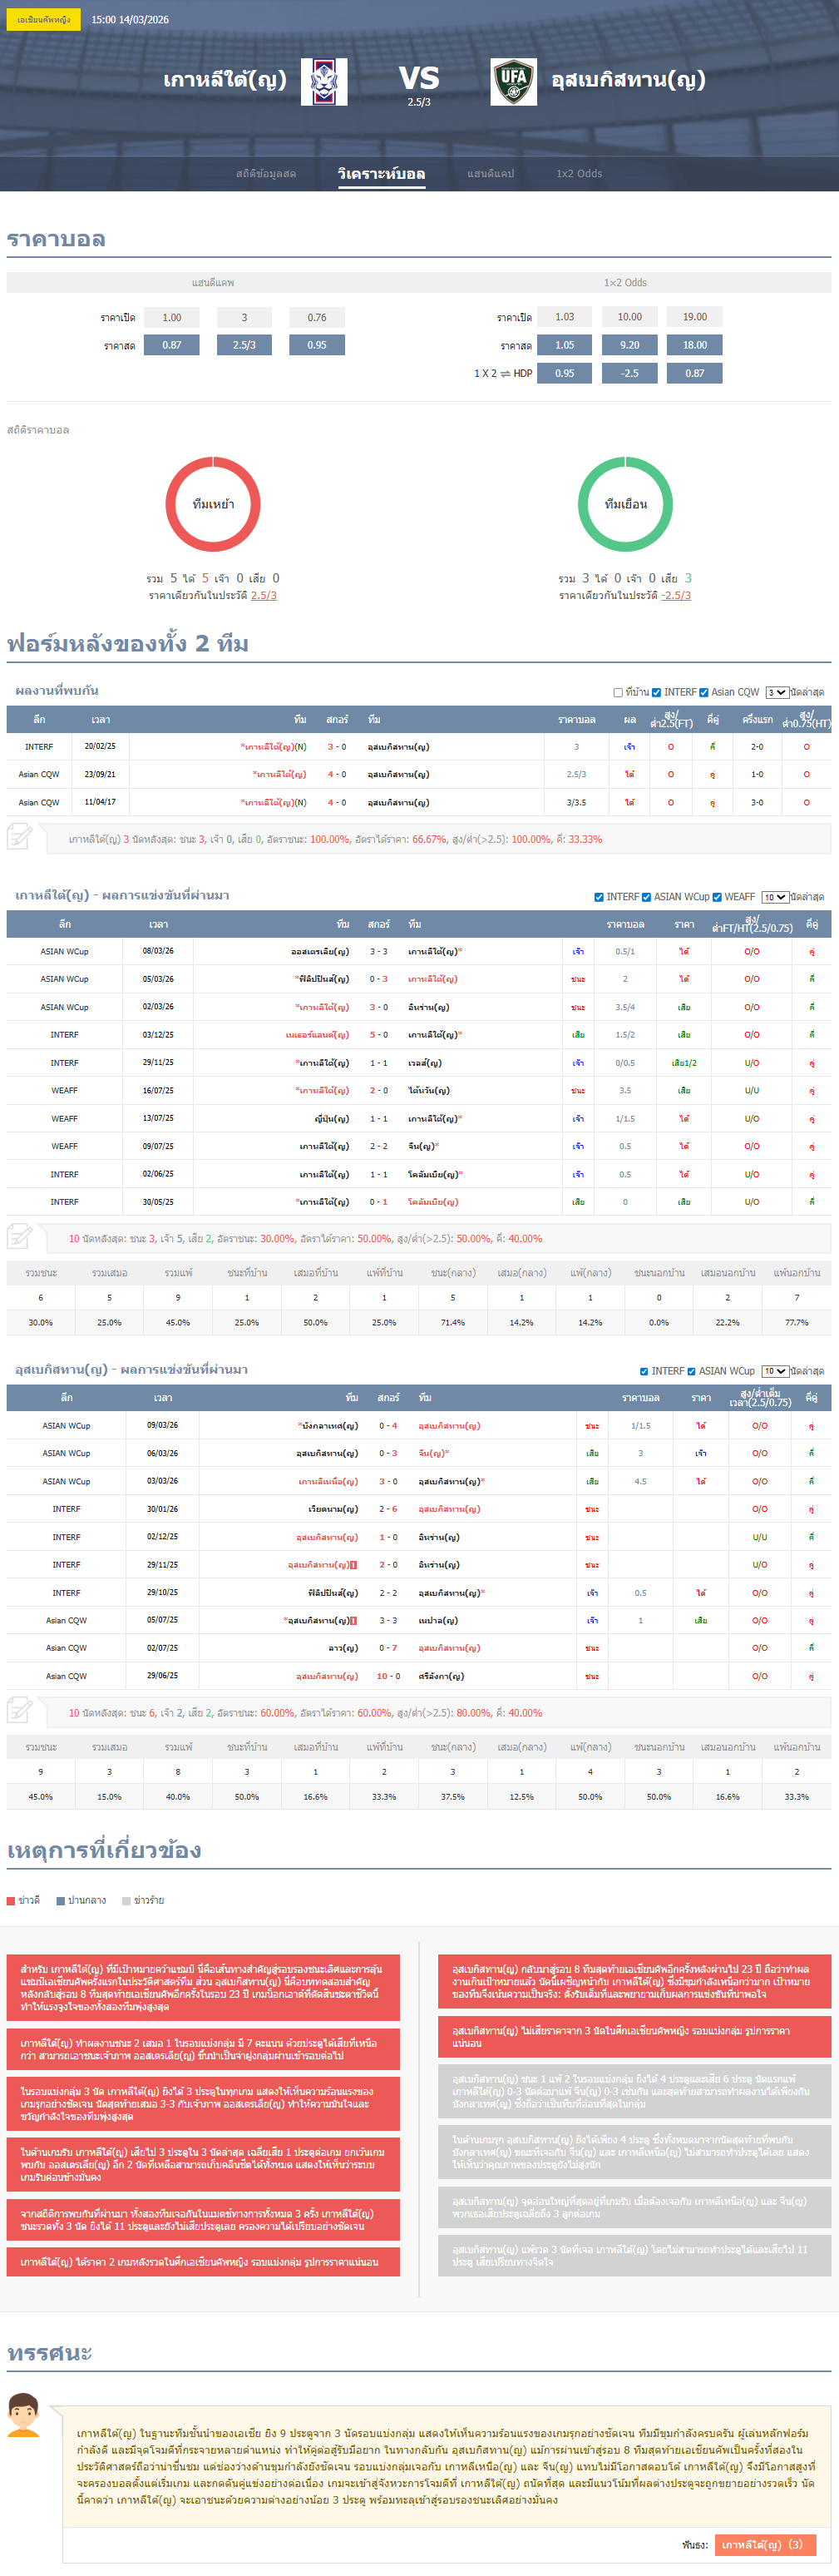Open head-to-head match count dropdown showing 3
The width and height of the screenshot is (839, 2576).
[776, 692]
